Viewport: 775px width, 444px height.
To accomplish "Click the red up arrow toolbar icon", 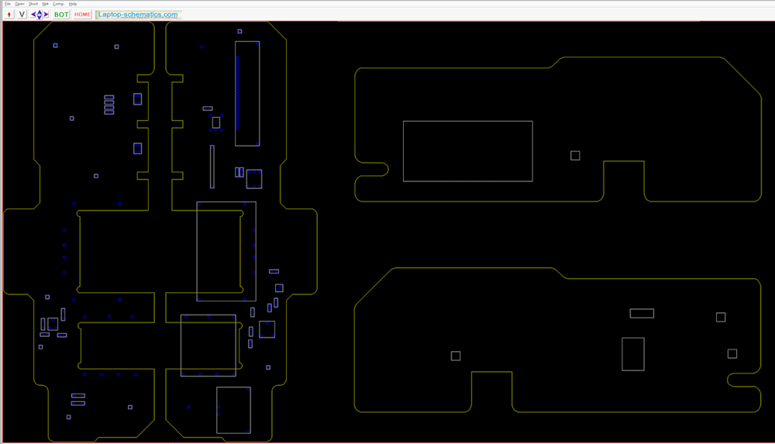I will 9,15.
